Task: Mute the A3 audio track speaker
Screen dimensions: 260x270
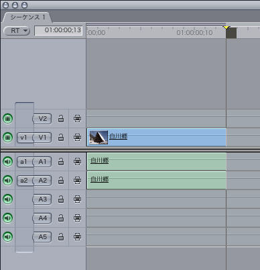Action: [8, 199]
